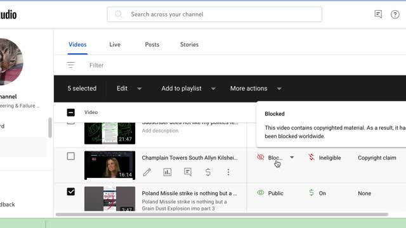Click the green Public eye icon
The width and height of the screenshot is (406, 228).
point(261,193)
